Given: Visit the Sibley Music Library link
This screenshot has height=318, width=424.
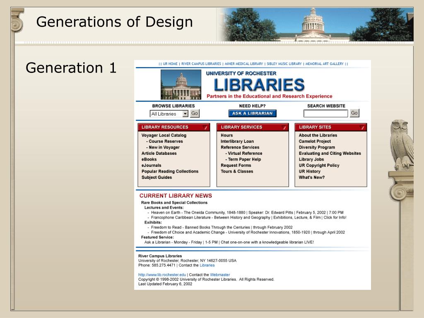Looking at the screenshot, I should (284, 64).
